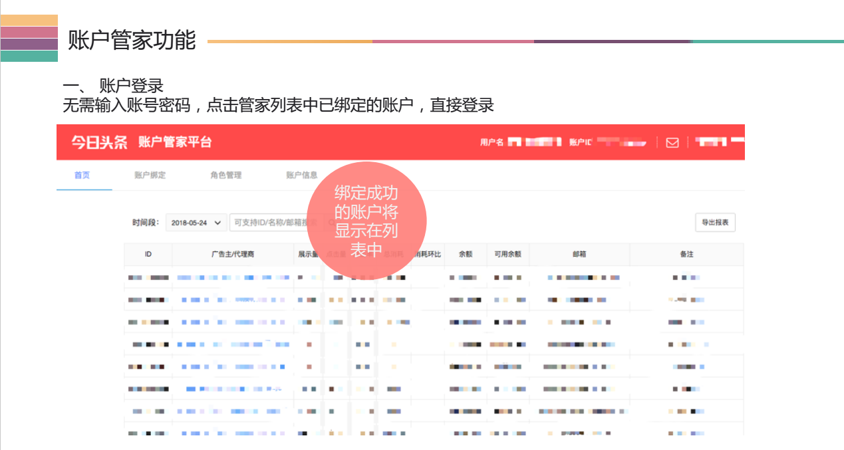
Task: Click the search magnifier icon
Action: point(332,221)
